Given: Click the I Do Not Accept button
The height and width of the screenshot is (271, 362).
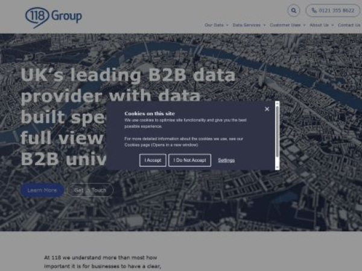Looking at the screenshot, I should click(189, 160).
